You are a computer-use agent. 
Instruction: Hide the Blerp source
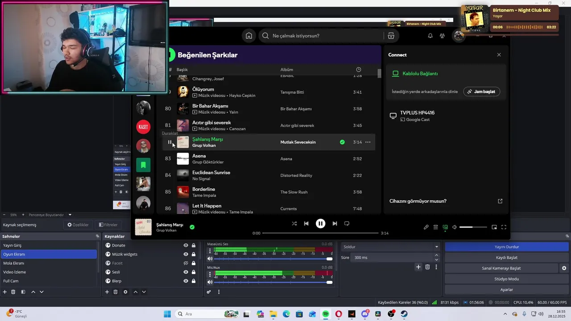(186, 281)
